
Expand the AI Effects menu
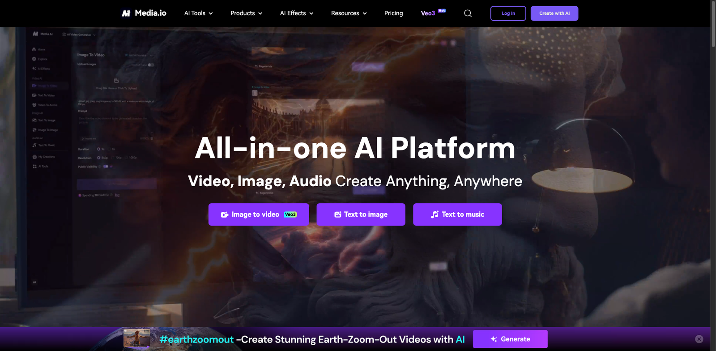click(296, 13)
